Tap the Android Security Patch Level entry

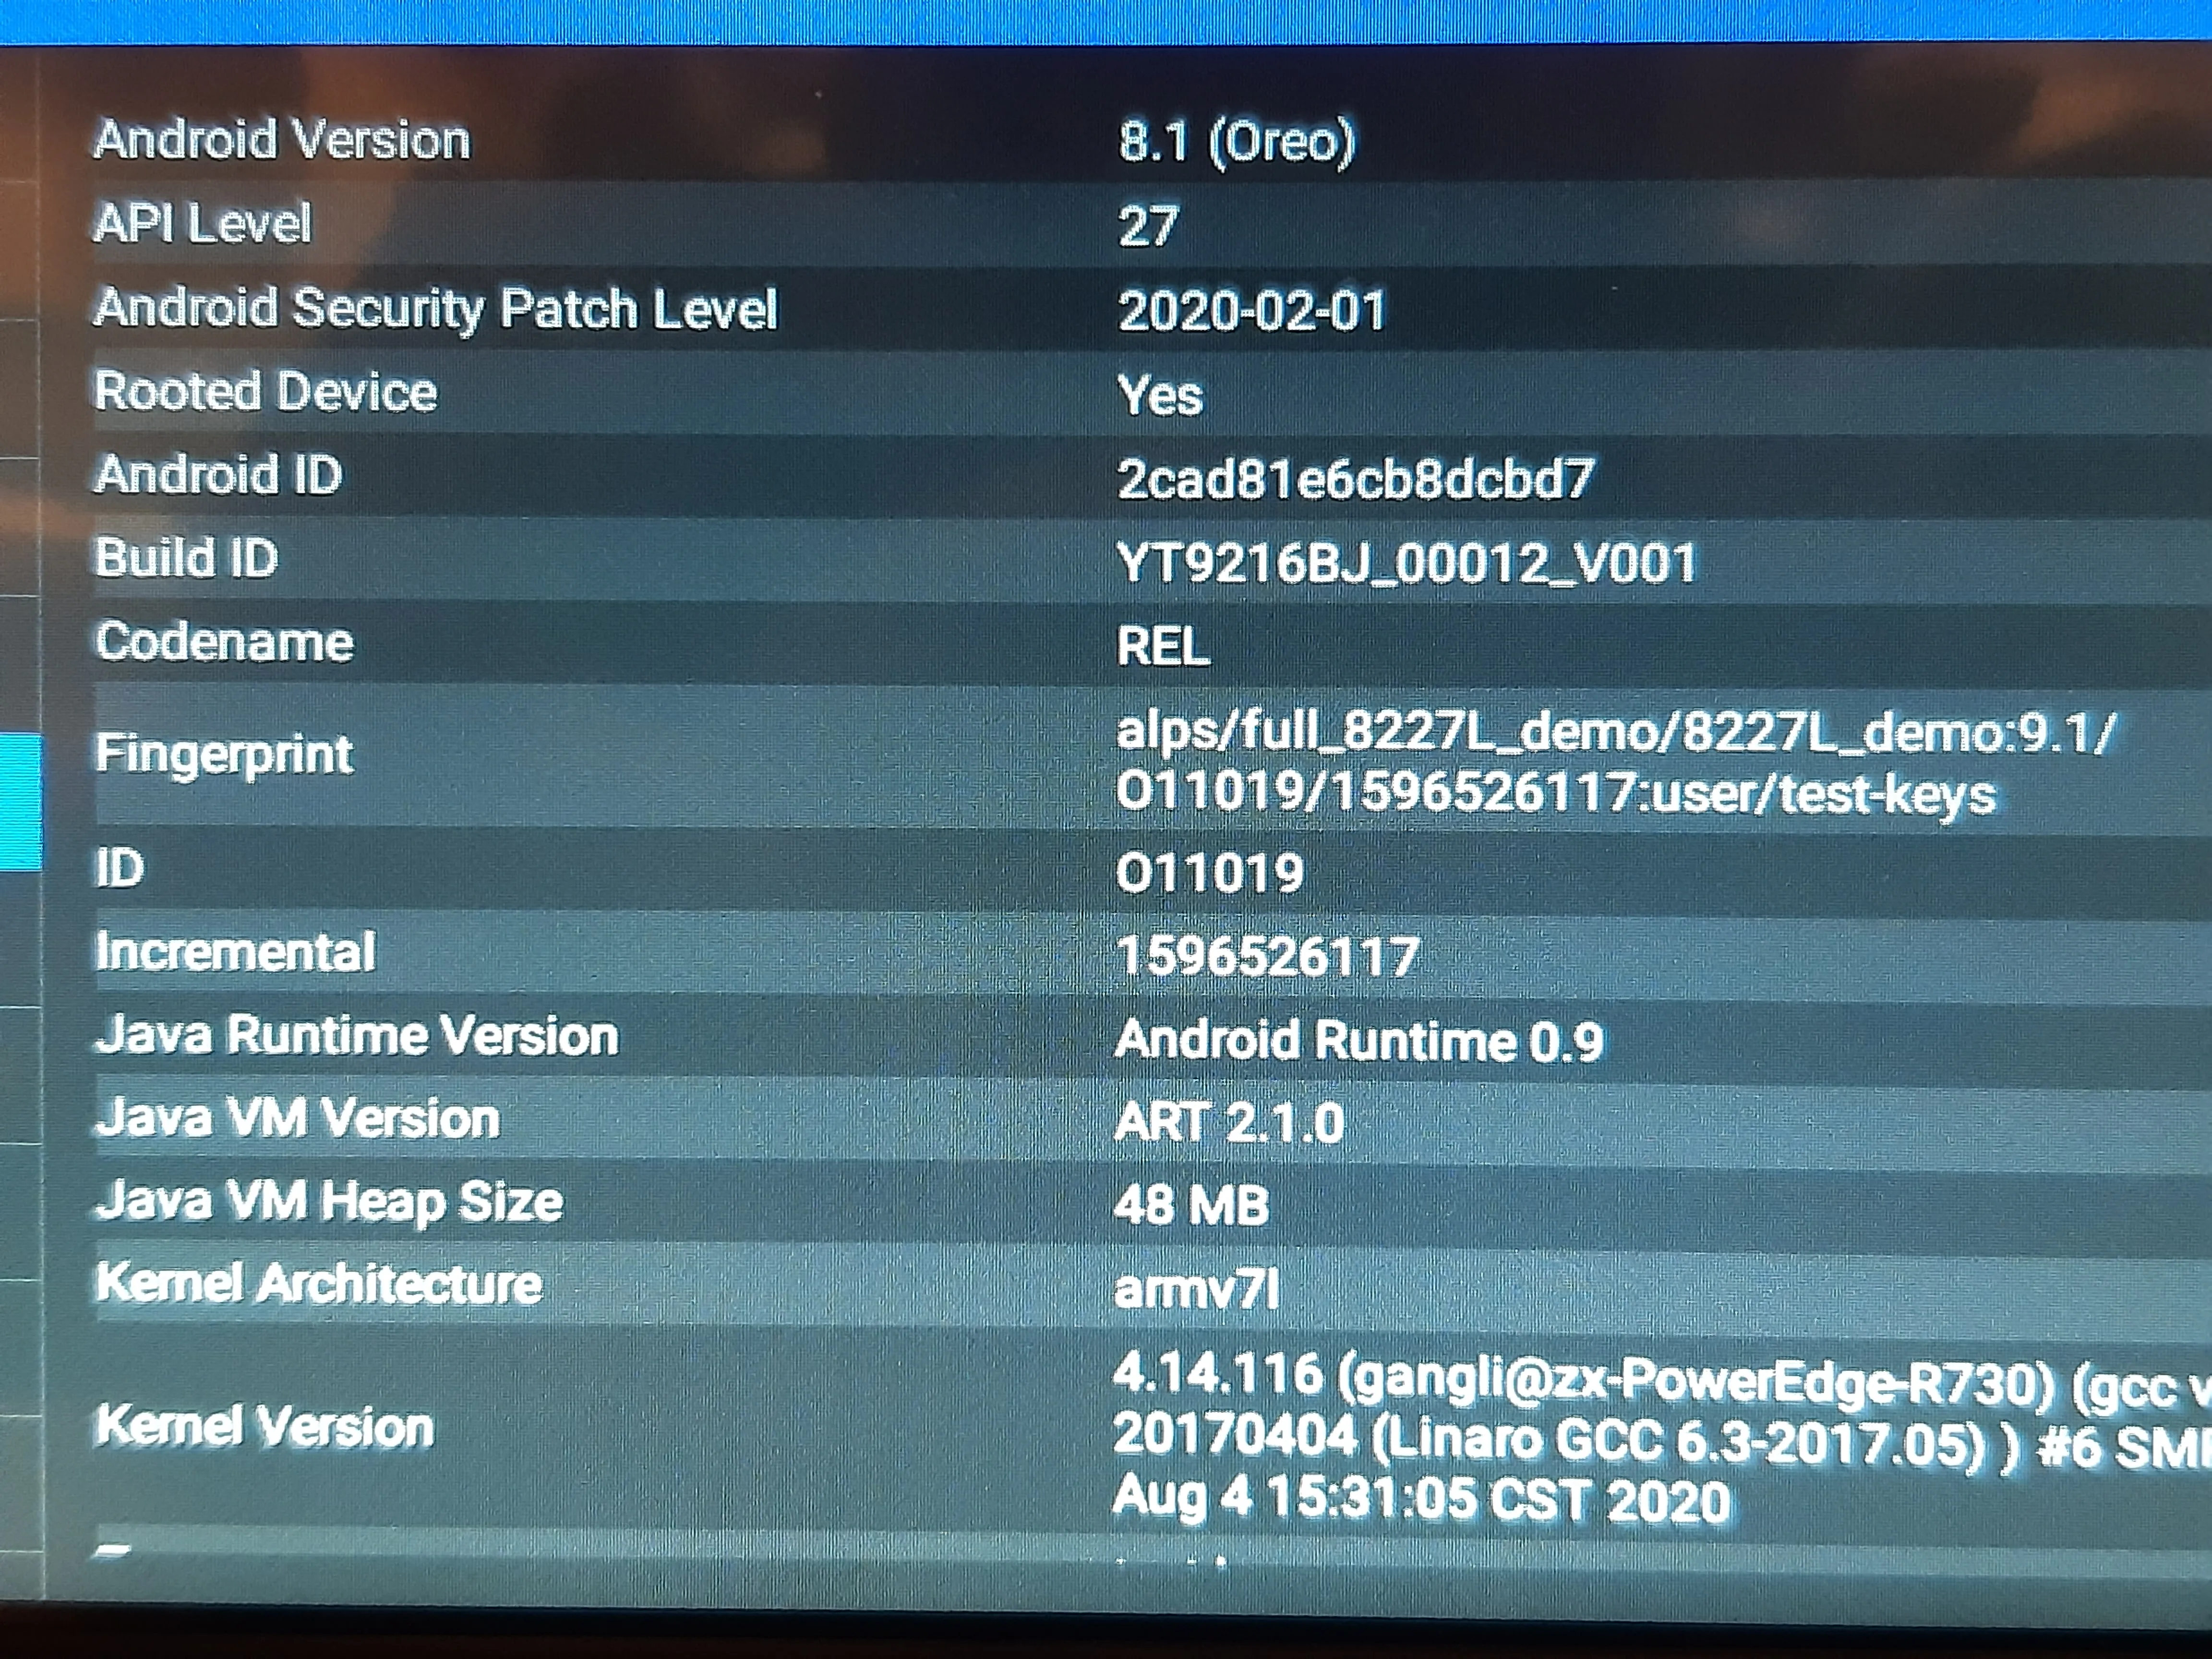tap(435, 307)
